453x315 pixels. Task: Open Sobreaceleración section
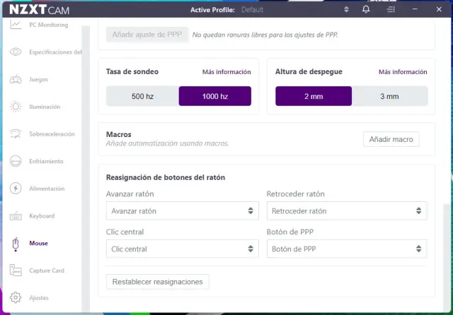pyautogui.click(x=52, y=133)
